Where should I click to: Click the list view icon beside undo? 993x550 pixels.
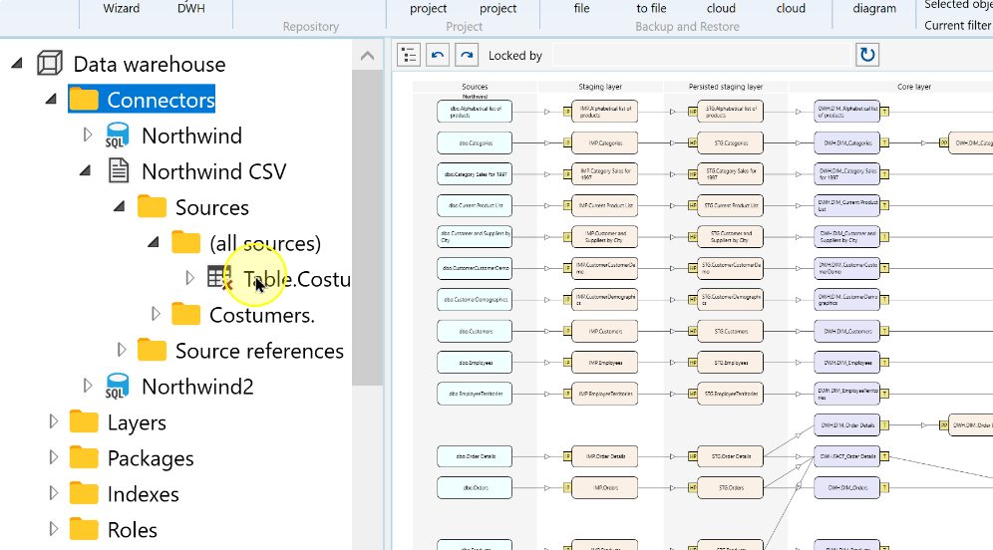click(x=409, y=55)
